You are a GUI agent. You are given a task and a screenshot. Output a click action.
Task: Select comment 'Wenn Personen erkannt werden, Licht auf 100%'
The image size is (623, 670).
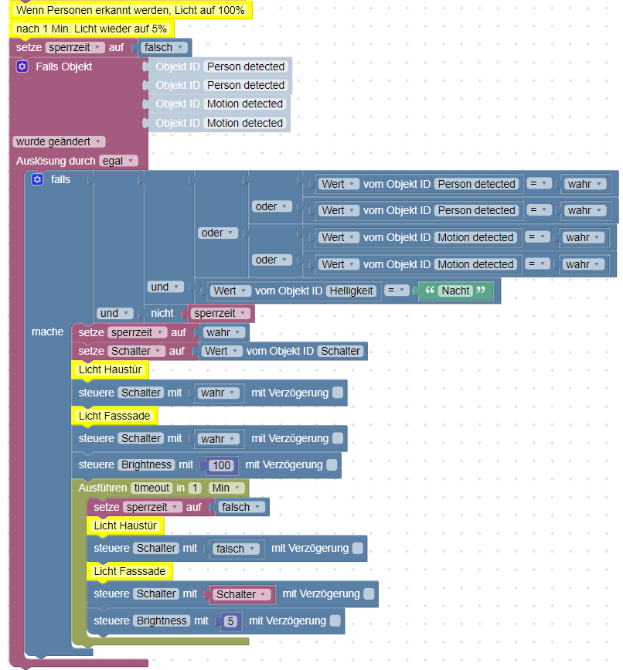(x=131, y=10)
